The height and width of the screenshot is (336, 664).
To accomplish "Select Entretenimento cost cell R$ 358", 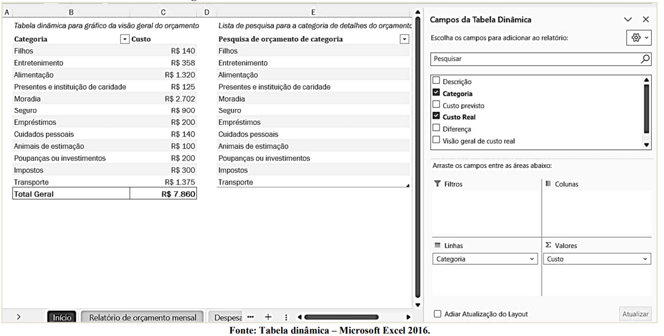I will tap(164, 63).
